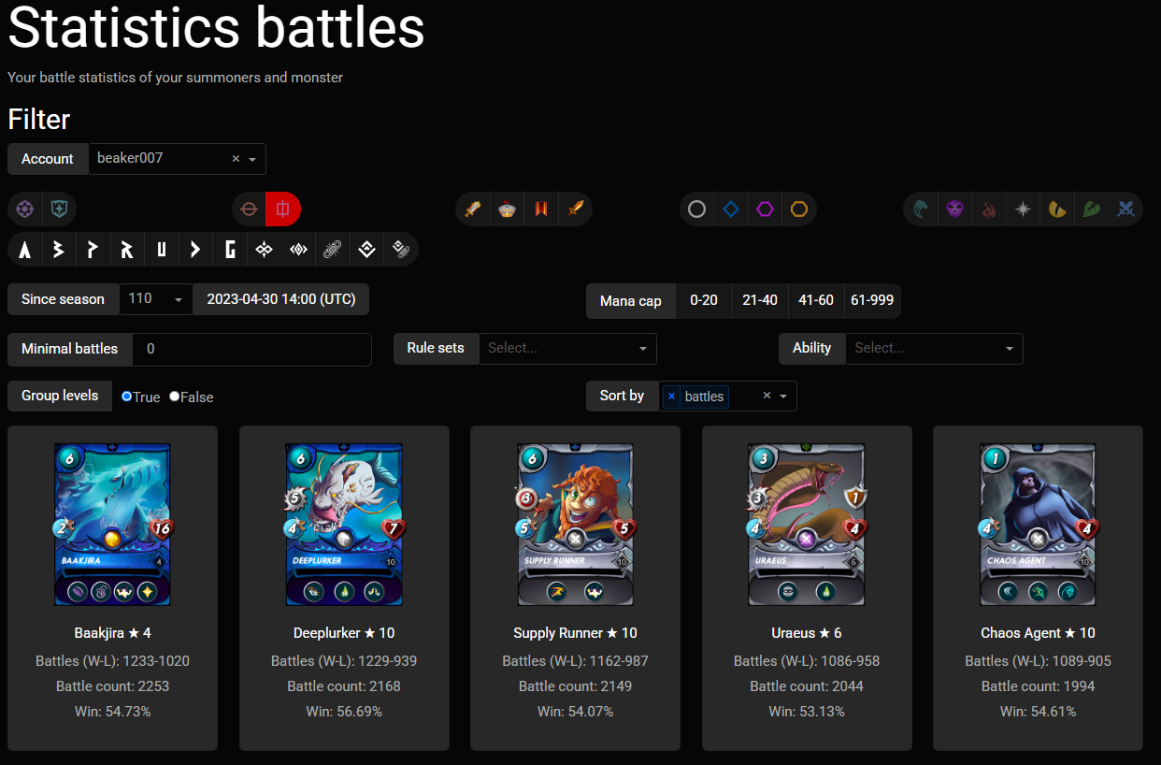Click the 'Battle count: 2253' text
1161x765 pixels.
coord(112,686)
